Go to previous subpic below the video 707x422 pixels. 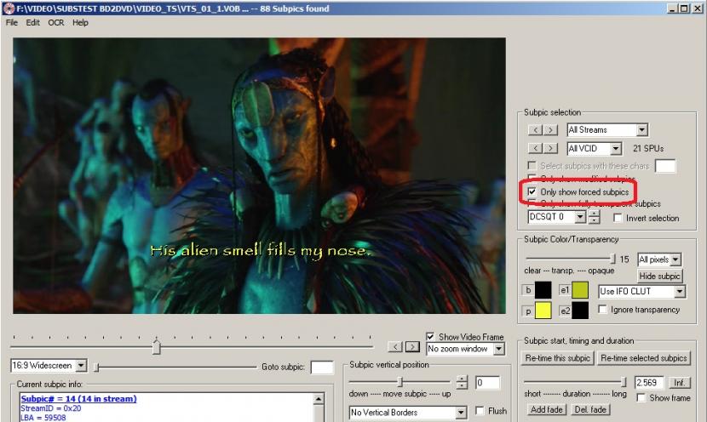tap(395, 346)
